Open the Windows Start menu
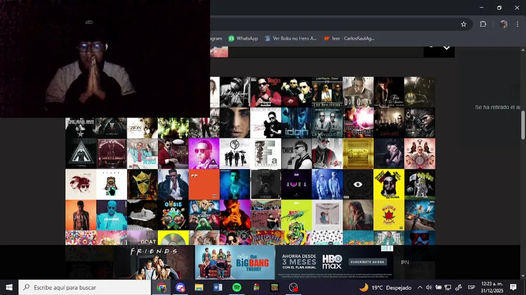 click(x=9, y=288)
